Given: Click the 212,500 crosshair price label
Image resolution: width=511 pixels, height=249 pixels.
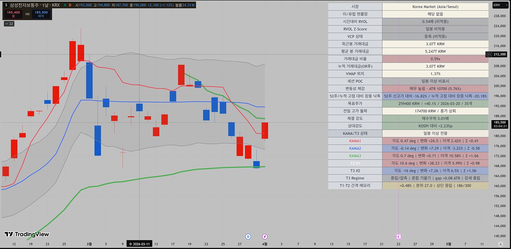Looking at the screenshot, I should click(500, 54).
